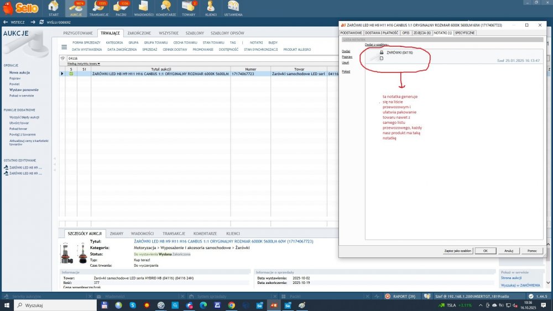This screenshot has height=311, width=553.
Task: Open the ZMIANY details tab
Action: [116, 234]
